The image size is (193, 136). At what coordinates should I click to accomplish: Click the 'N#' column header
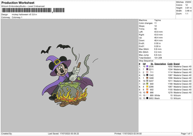click(x=144, y=64)
